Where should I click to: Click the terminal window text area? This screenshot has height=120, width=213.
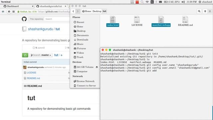click(x=156, y=86)
